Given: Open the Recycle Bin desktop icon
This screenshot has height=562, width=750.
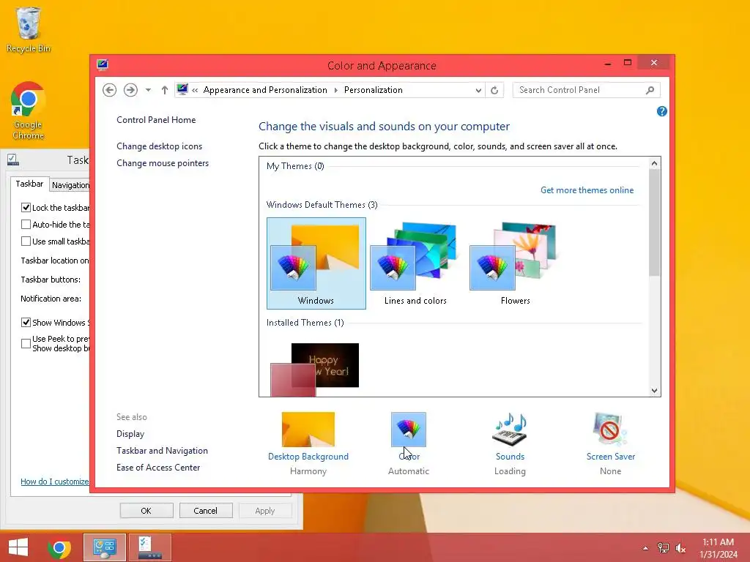Looking at the screenshot, I should [x=29, y=29].
